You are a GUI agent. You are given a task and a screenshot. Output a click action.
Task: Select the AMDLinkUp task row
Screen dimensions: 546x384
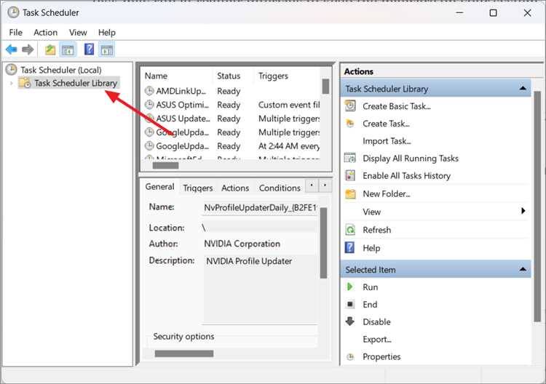click(x=232, y=91)
